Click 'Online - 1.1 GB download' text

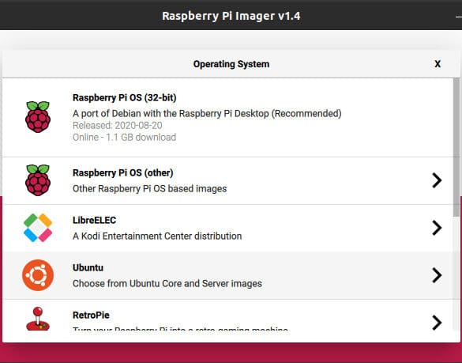click(x=124, y=138)
